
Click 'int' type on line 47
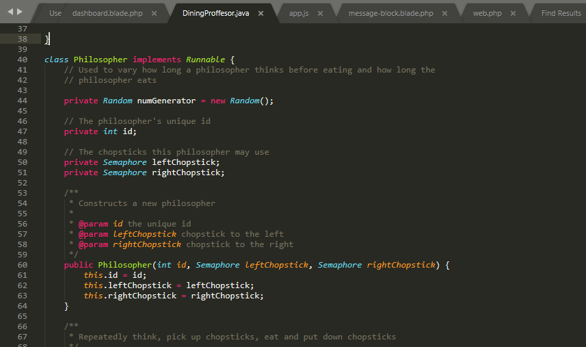110,131
